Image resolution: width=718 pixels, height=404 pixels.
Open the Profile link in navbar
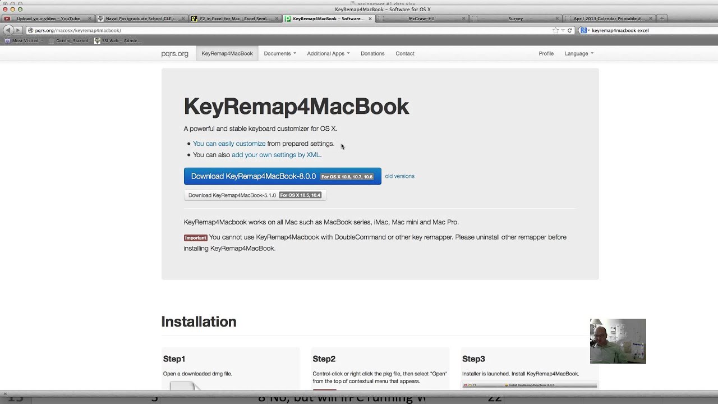[x=546, y=53]
